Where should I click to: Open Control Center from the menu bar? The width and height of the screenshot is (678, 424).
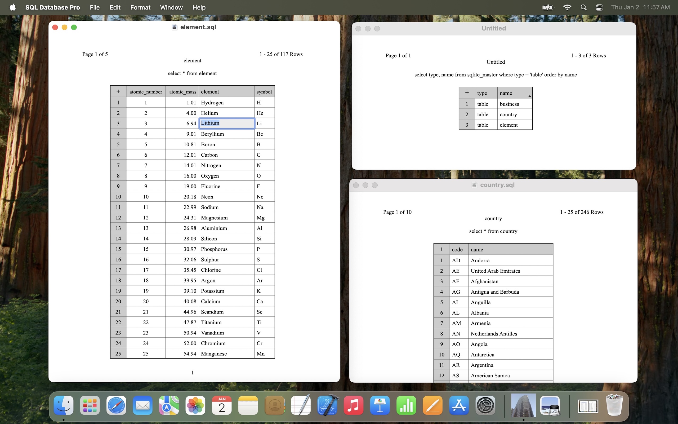(x=599, y=8)
